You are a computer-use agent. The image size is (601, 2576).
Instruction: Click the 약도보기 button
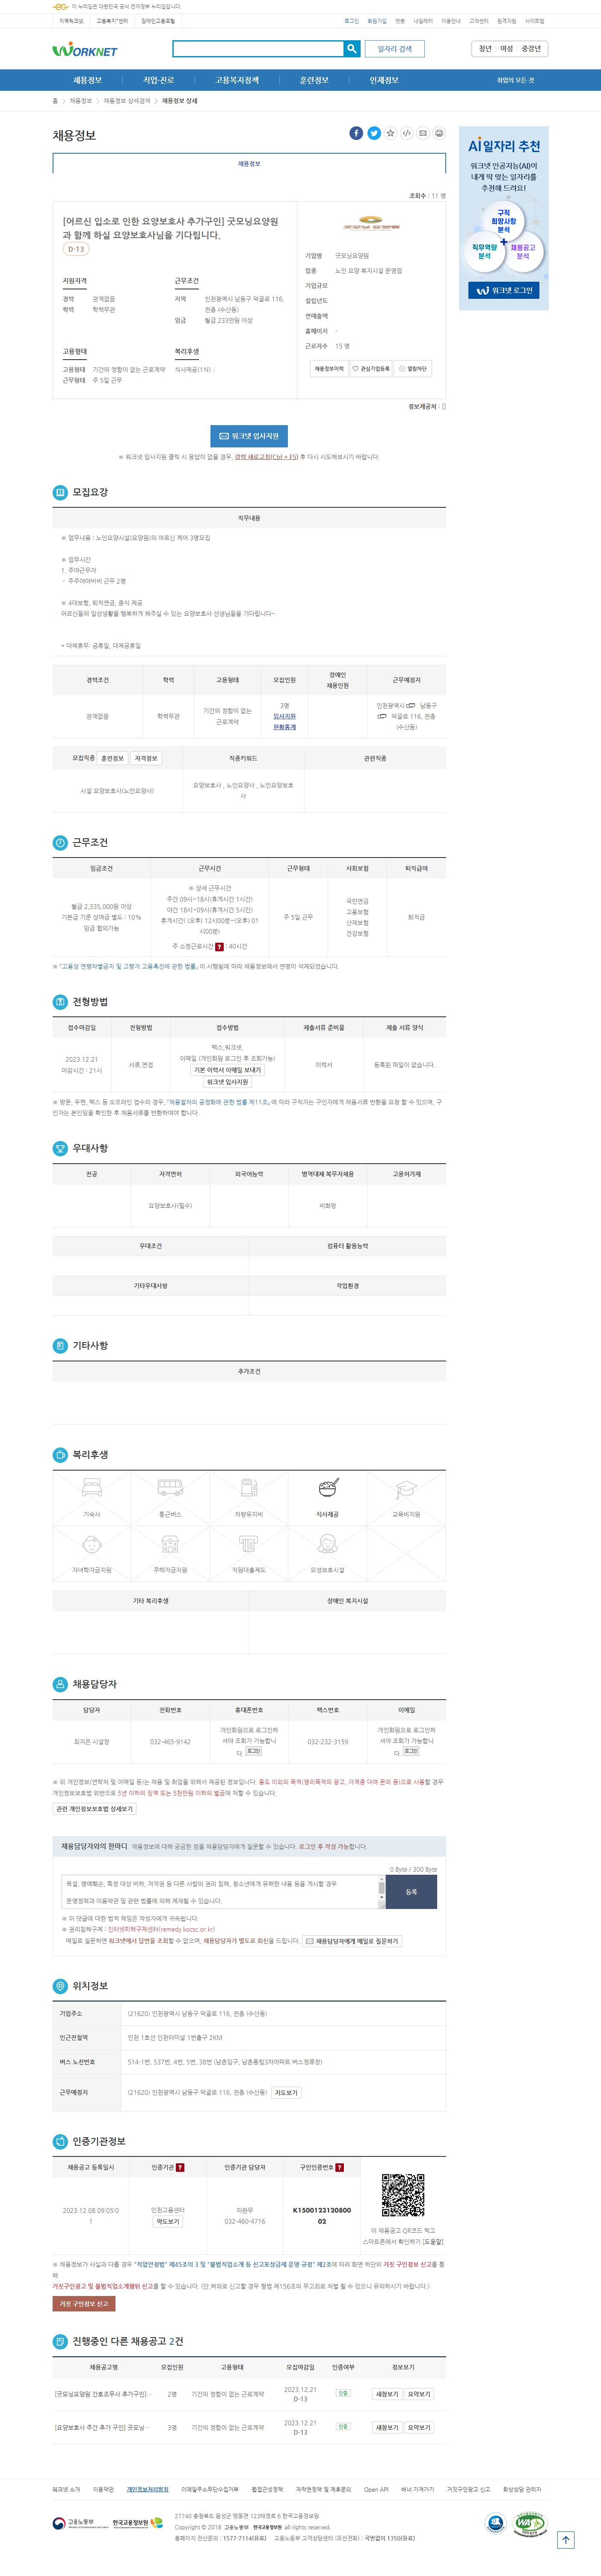(168, 2221)
